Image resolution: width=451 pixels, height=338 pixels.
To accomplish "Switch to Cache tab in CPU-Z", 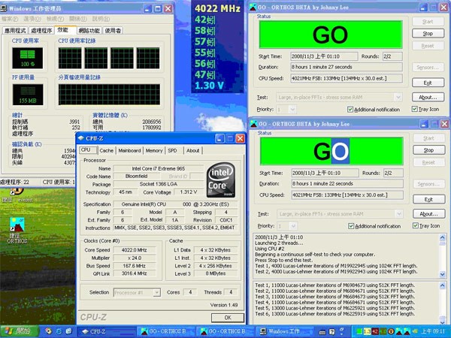I will pos(107,151).
